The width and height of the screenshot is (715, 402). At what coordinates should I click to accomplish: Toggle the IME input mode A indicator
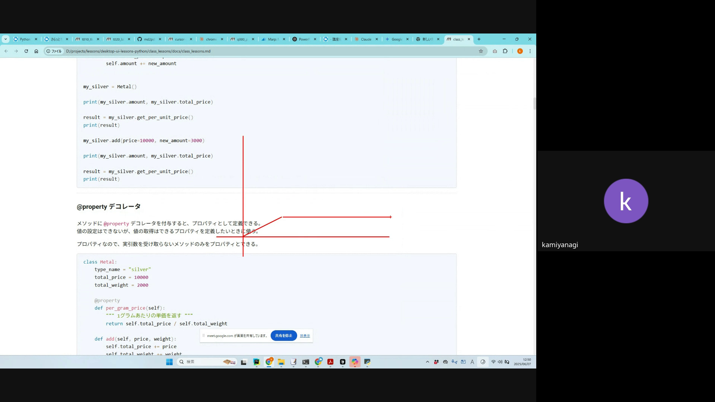[x=472, y=362]
